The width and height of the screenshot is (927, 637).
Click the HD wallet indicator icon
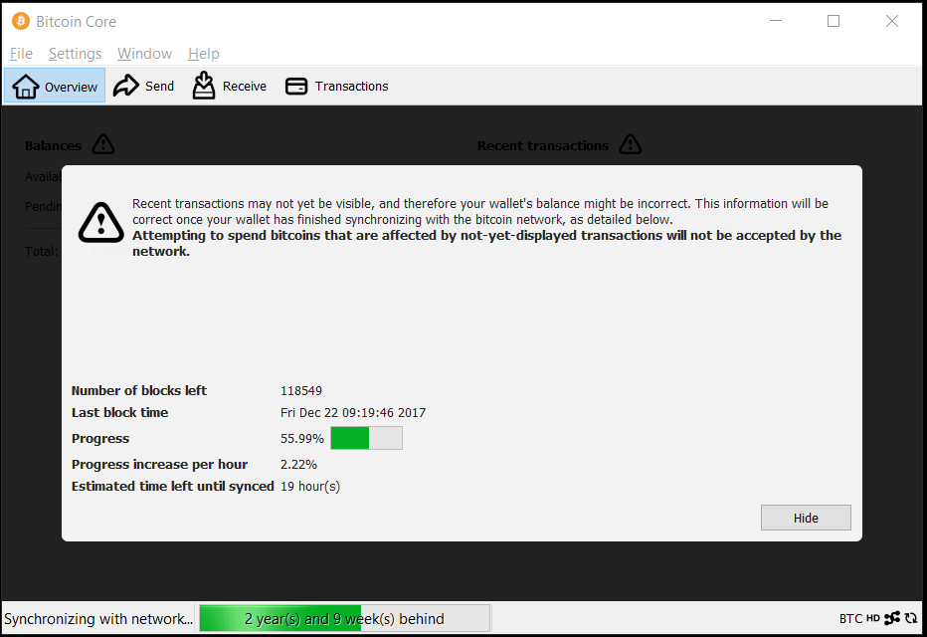(x=873, y=618)
